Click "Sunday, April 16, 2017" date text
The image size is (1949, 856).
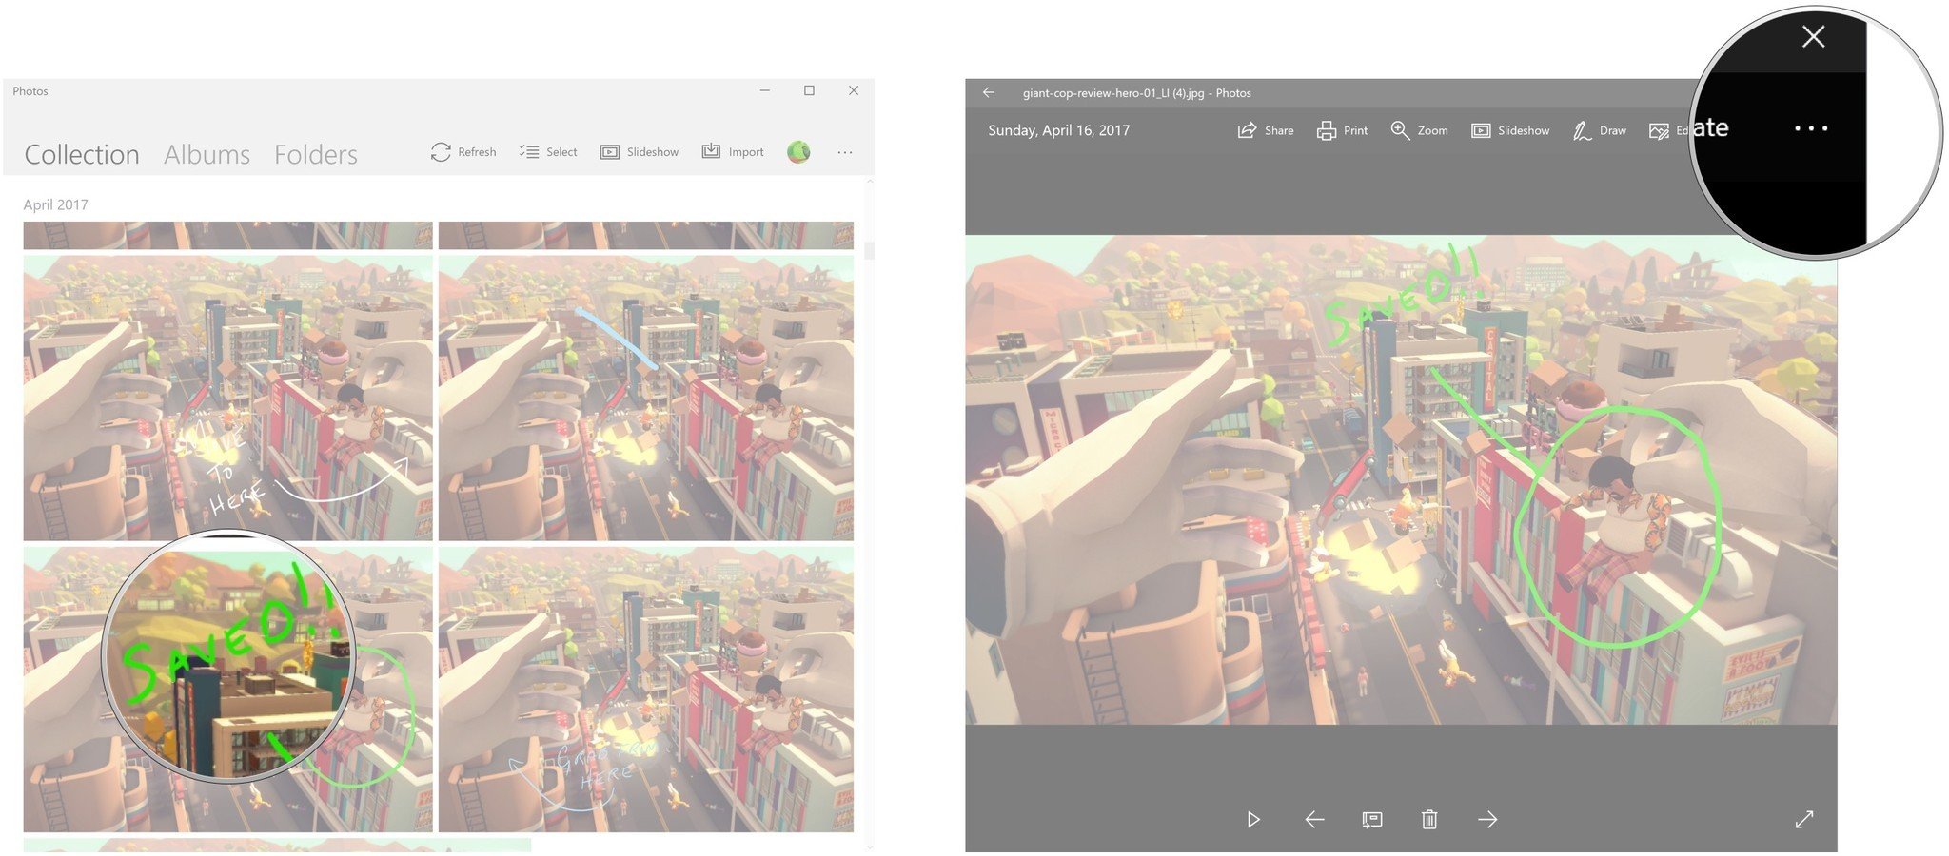[x=1058, y=130]
